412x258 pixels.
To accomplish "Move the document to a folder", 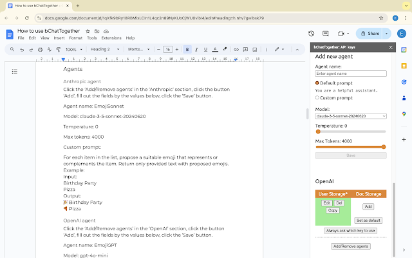I will [x=97, y=31].
